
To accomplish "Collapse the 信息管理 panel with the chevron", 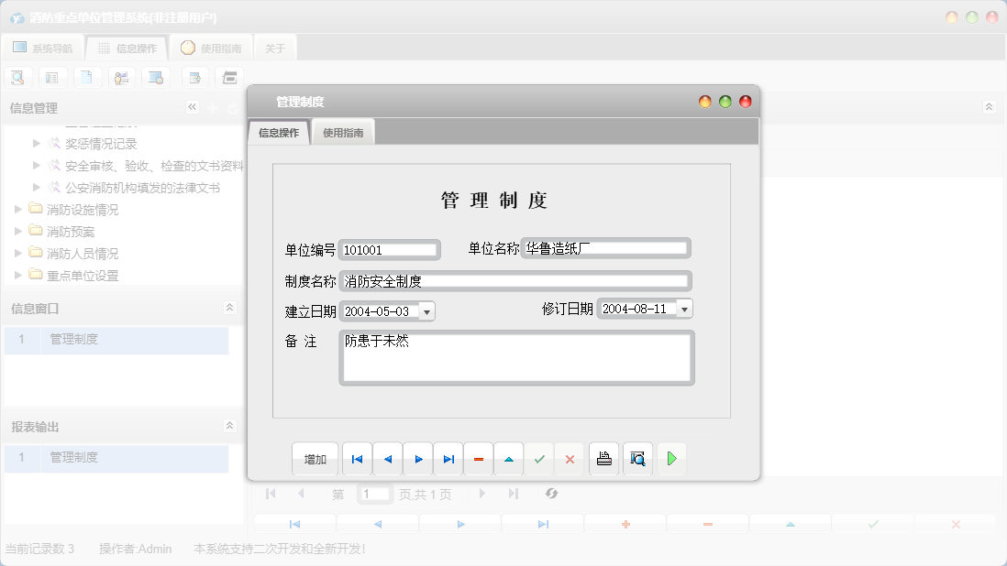I will point(192,107).
